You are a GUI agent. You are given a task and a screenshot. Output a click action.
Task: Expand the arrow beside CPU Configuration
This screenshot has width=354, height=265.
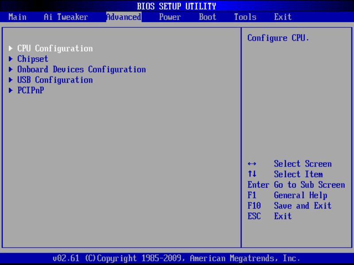(x=11, y=49)
